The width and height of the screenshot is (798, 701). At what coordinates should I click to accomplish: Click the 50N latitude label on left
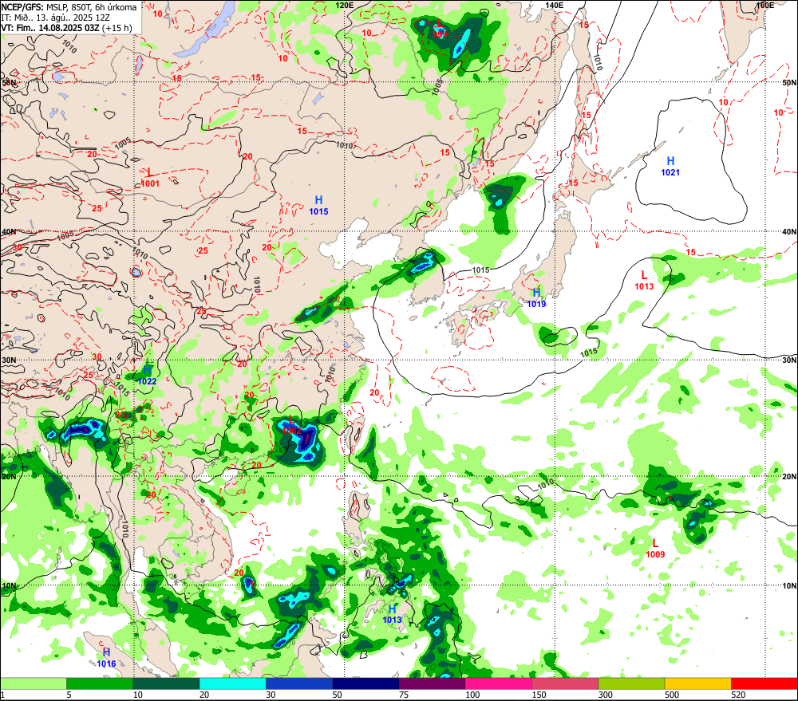[9, 82]
